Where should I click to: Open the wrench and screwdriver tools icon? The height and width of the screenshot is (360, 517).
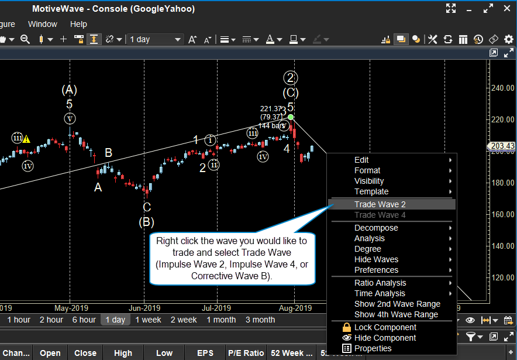pos(433,39)
